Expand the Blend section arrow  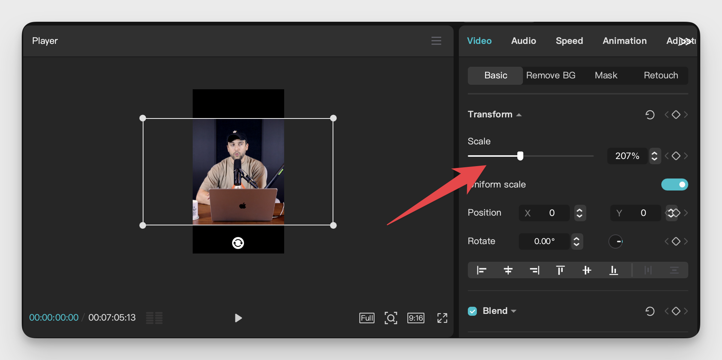pyautogui.click(x=514, y=311)
